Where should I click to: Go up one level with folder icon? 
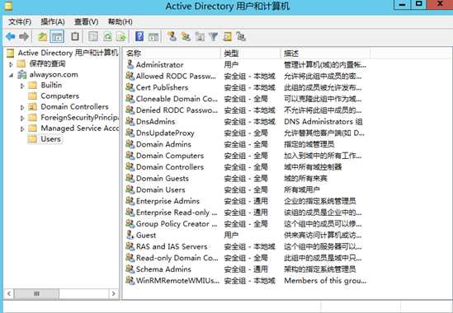click(43, 36)
